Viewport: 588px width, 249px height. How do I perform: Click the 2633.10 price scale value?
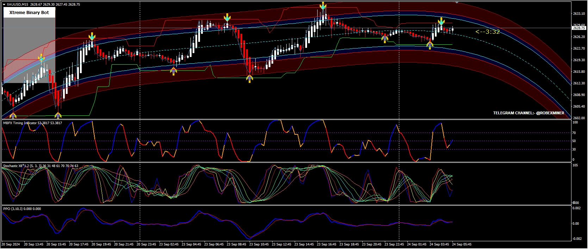point(579,13)
